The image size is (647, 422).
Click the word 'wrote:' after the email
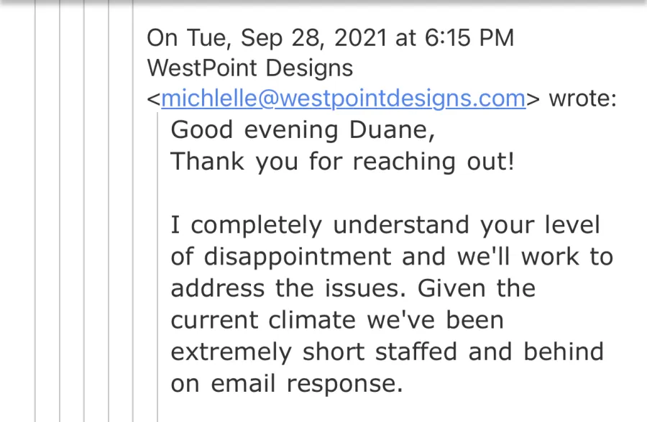point(582,98)
